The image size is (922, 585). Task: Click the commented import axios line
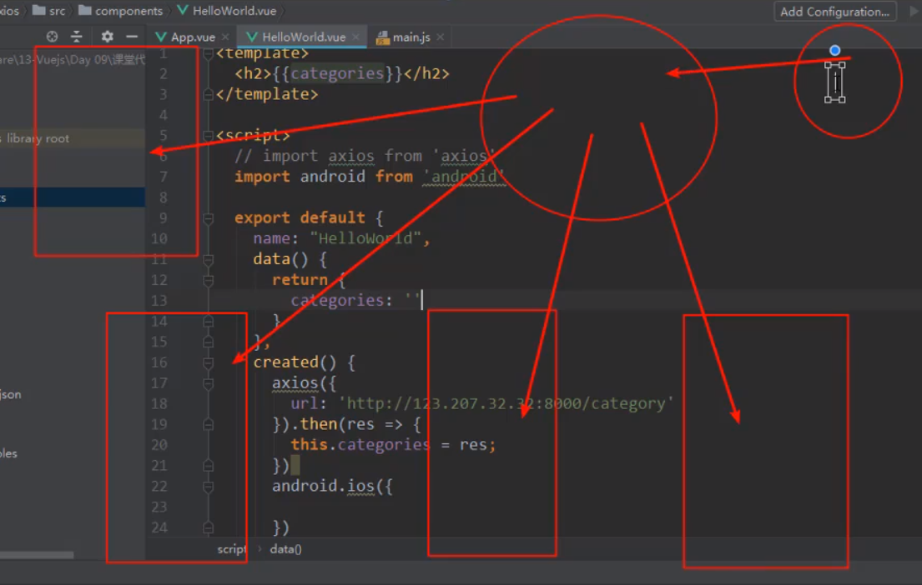(365, 156)
